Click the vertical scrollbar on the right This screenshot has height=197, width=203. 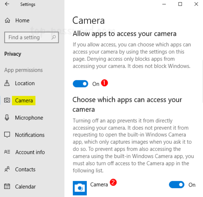(202, 82)
